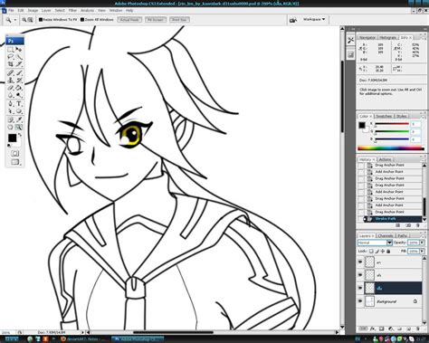Enable Zoom All Windows checkbox
Screen dimensions: 429x343
(x=82, y=20)
